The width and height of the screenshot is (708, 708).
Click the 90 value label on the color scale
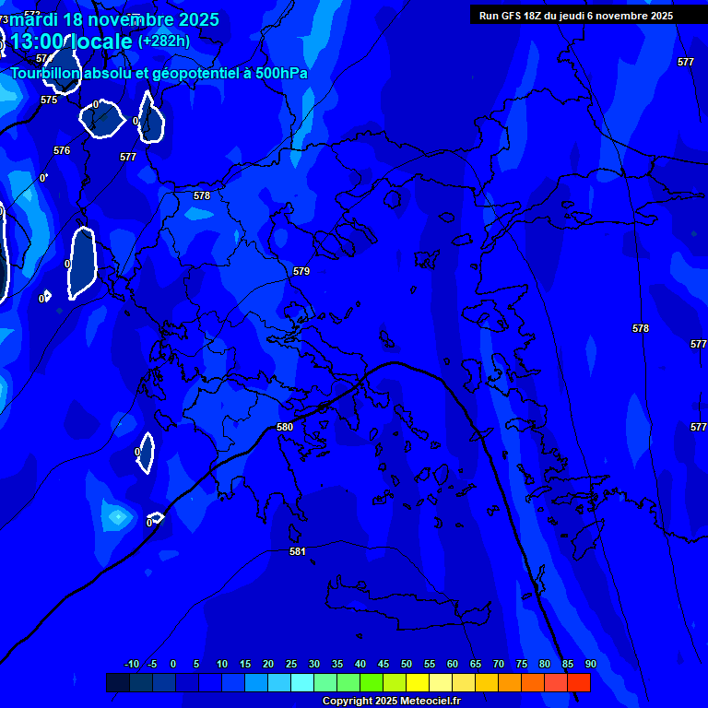[x=590, y=665]
